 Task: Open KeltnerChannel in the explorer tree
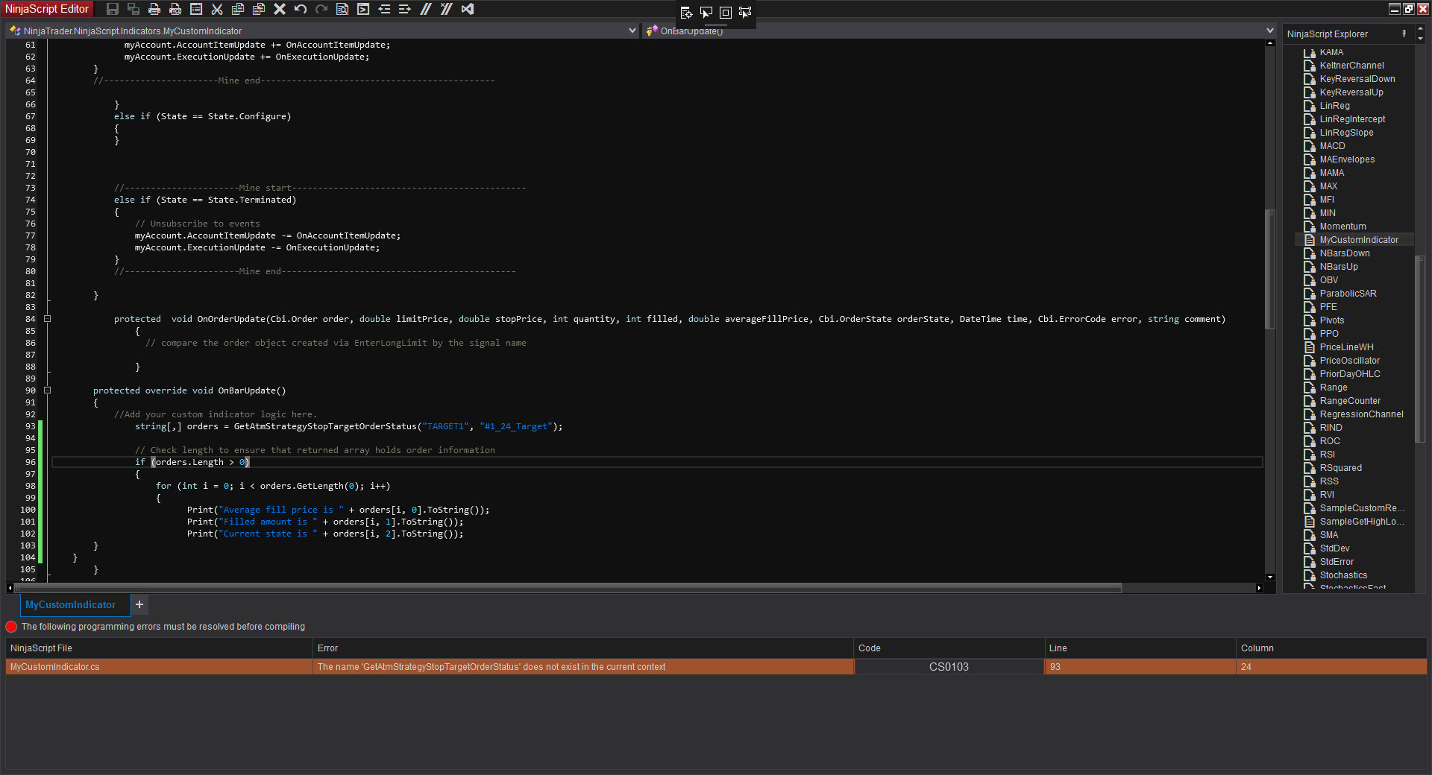(1351, 66)
